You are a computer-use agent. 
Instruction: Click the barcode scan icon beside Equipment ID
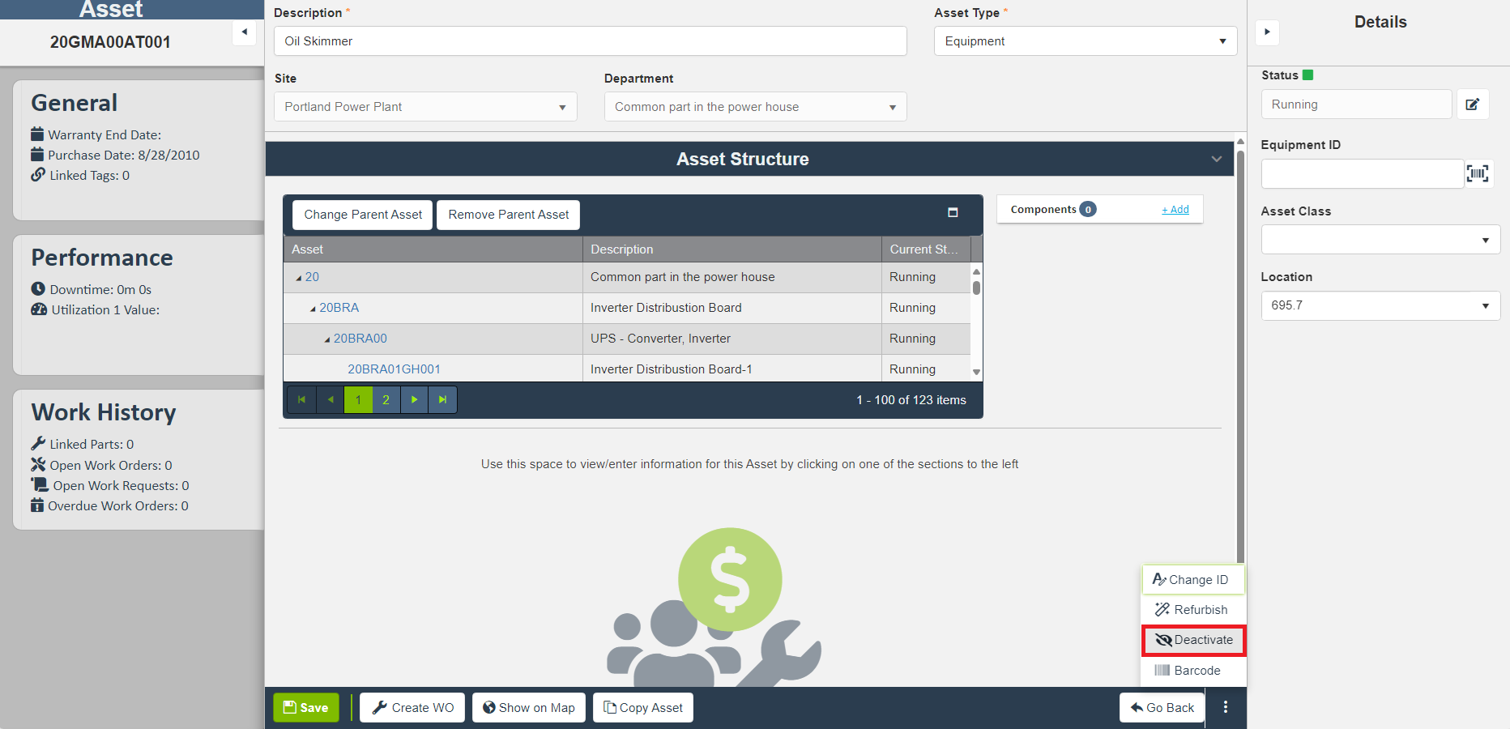[x=1477, y=173]
